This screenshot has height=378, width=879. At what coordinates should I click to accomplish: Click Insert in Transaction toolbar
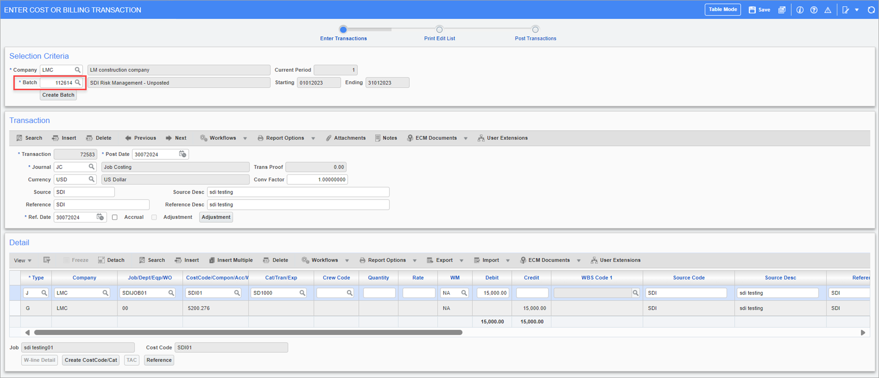[64, 138]
